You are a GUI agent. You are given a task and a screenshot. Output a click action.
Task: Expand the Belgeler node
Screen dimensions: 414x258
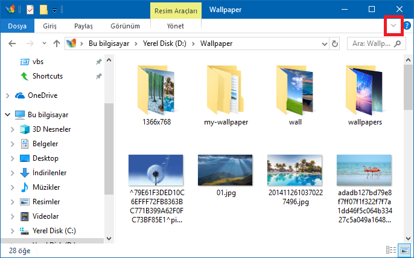13,144
